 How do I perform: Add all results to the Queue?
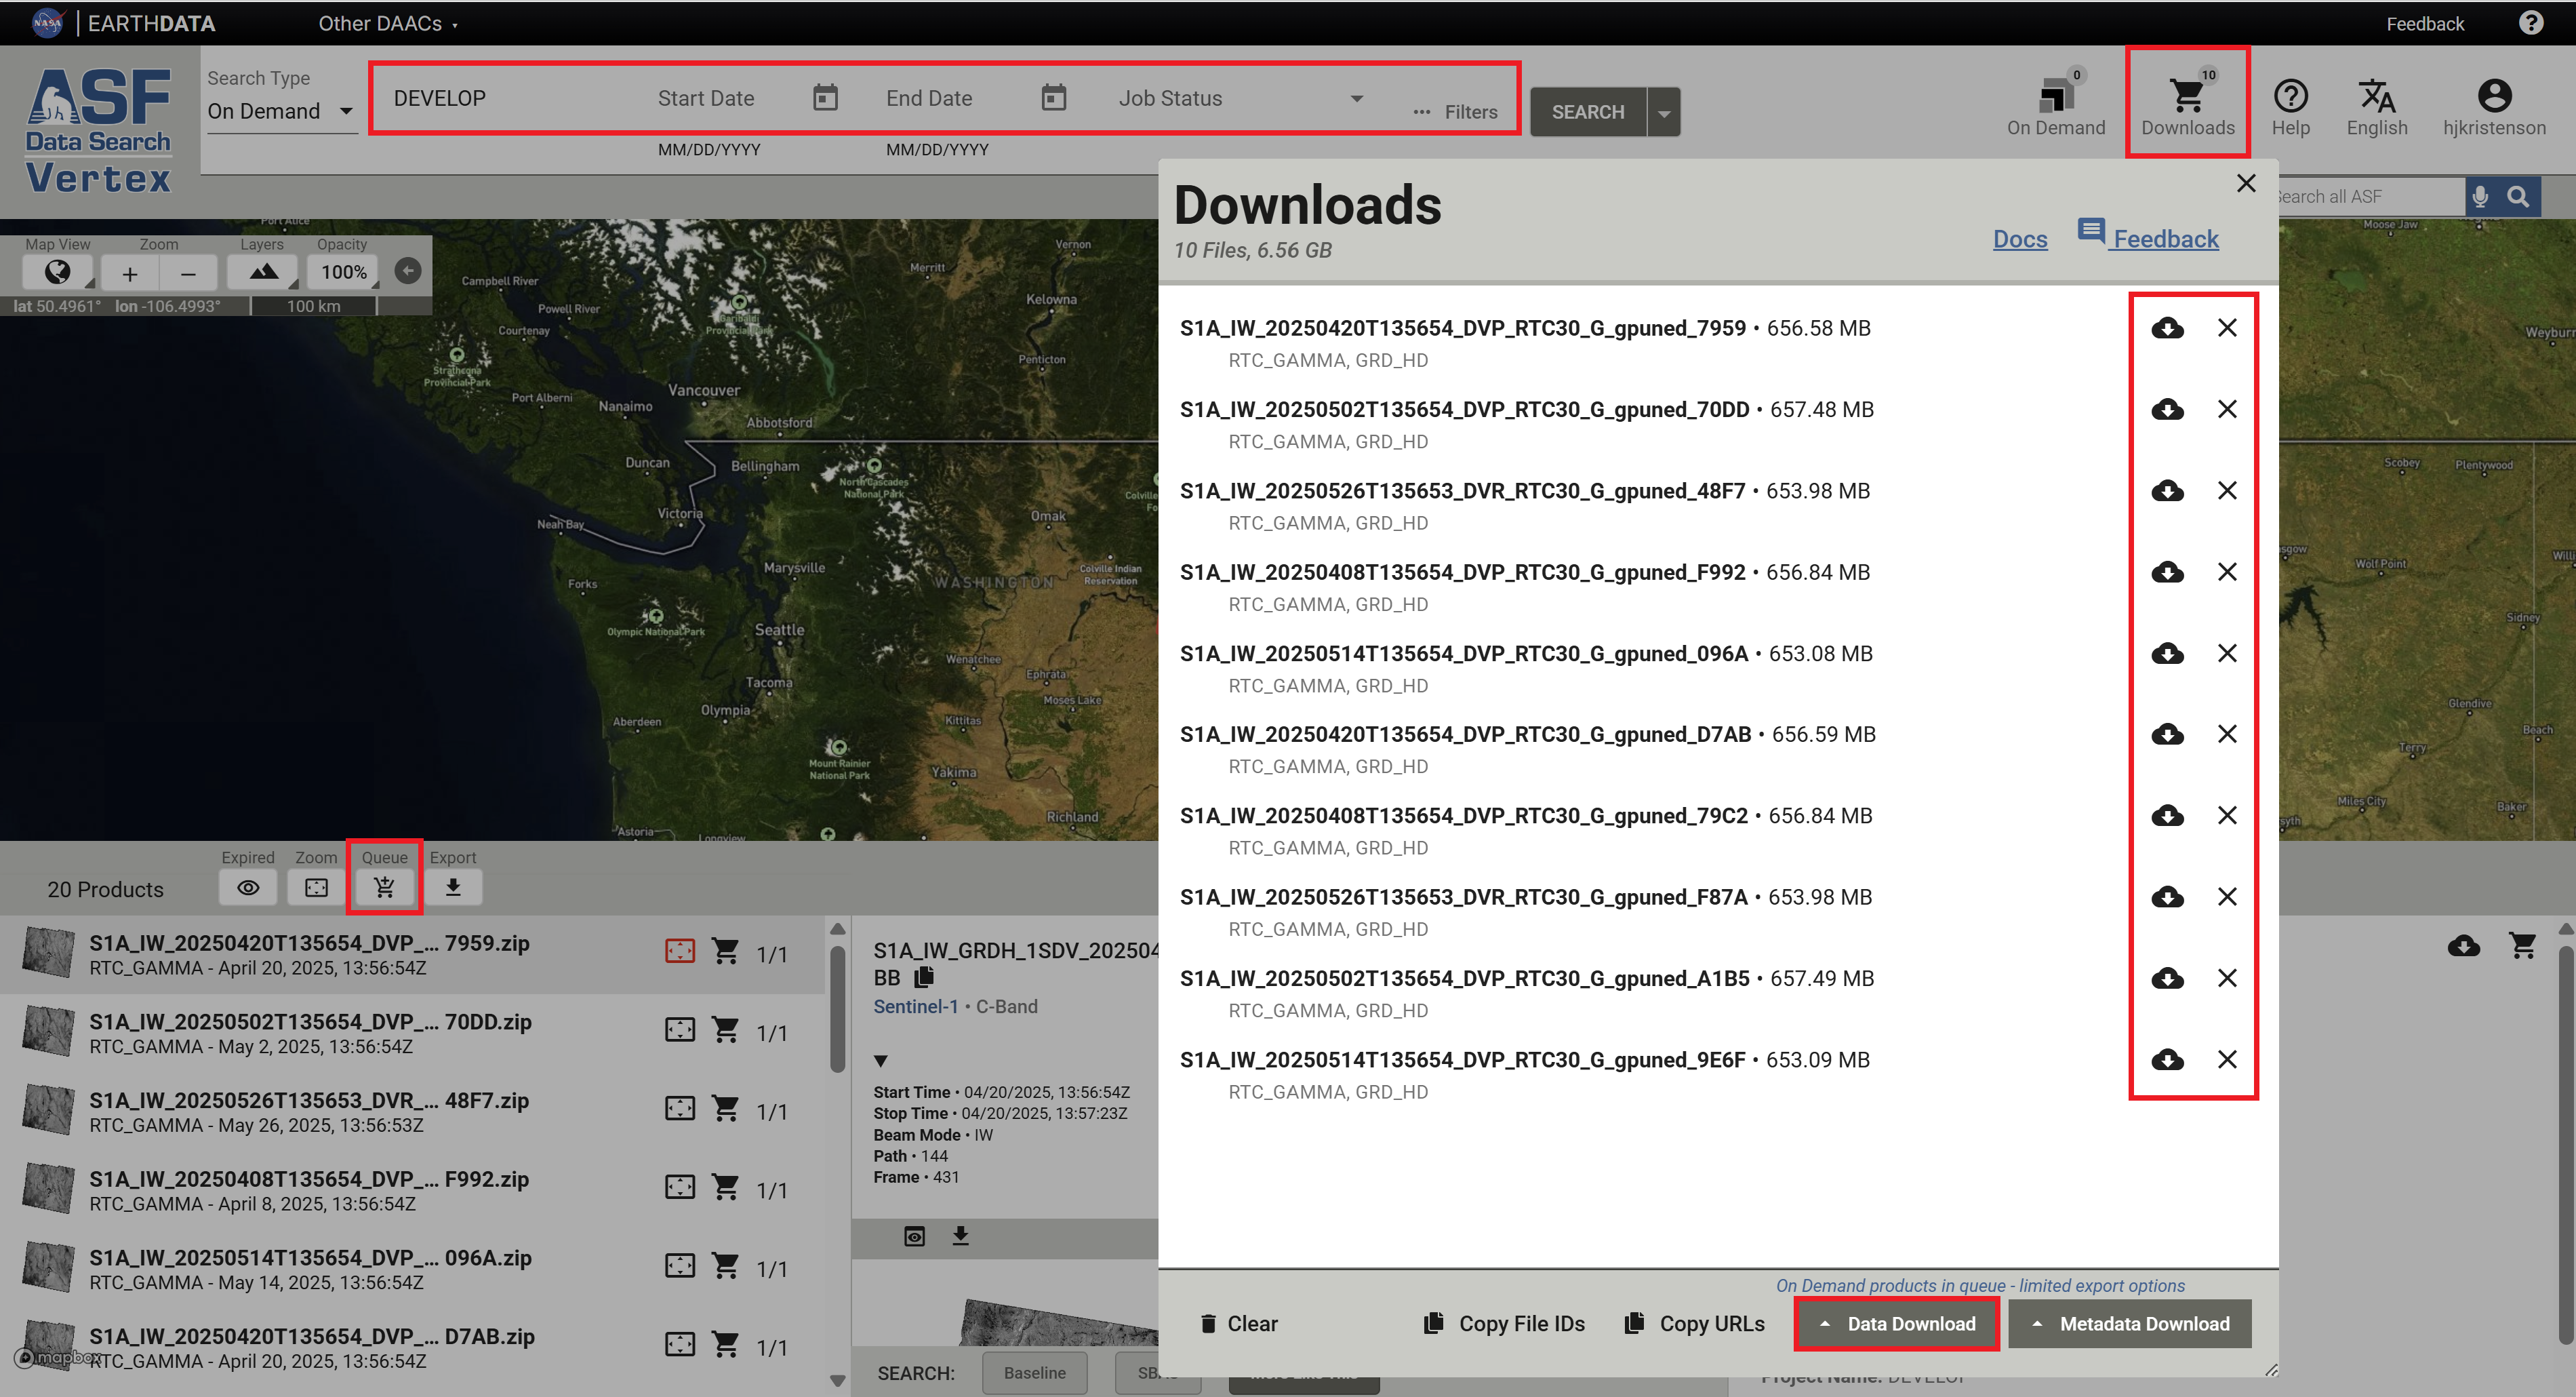(x=384, y=886)
